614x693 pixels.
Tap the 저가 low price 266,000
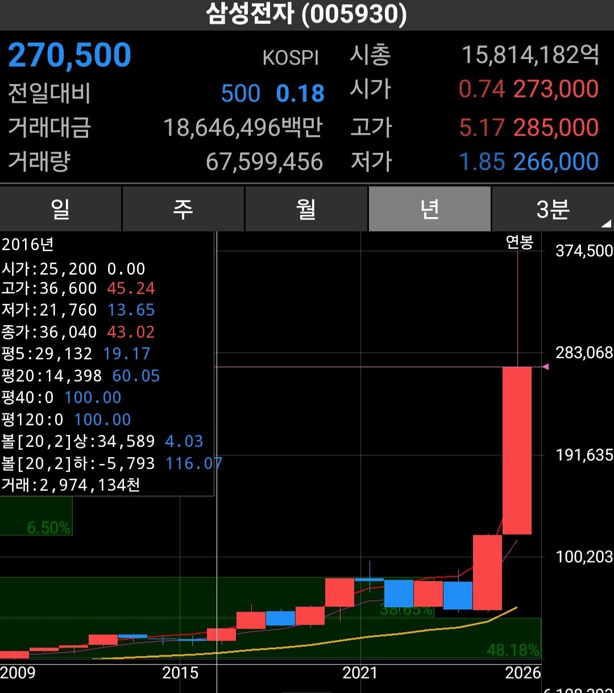coord(556,162)
